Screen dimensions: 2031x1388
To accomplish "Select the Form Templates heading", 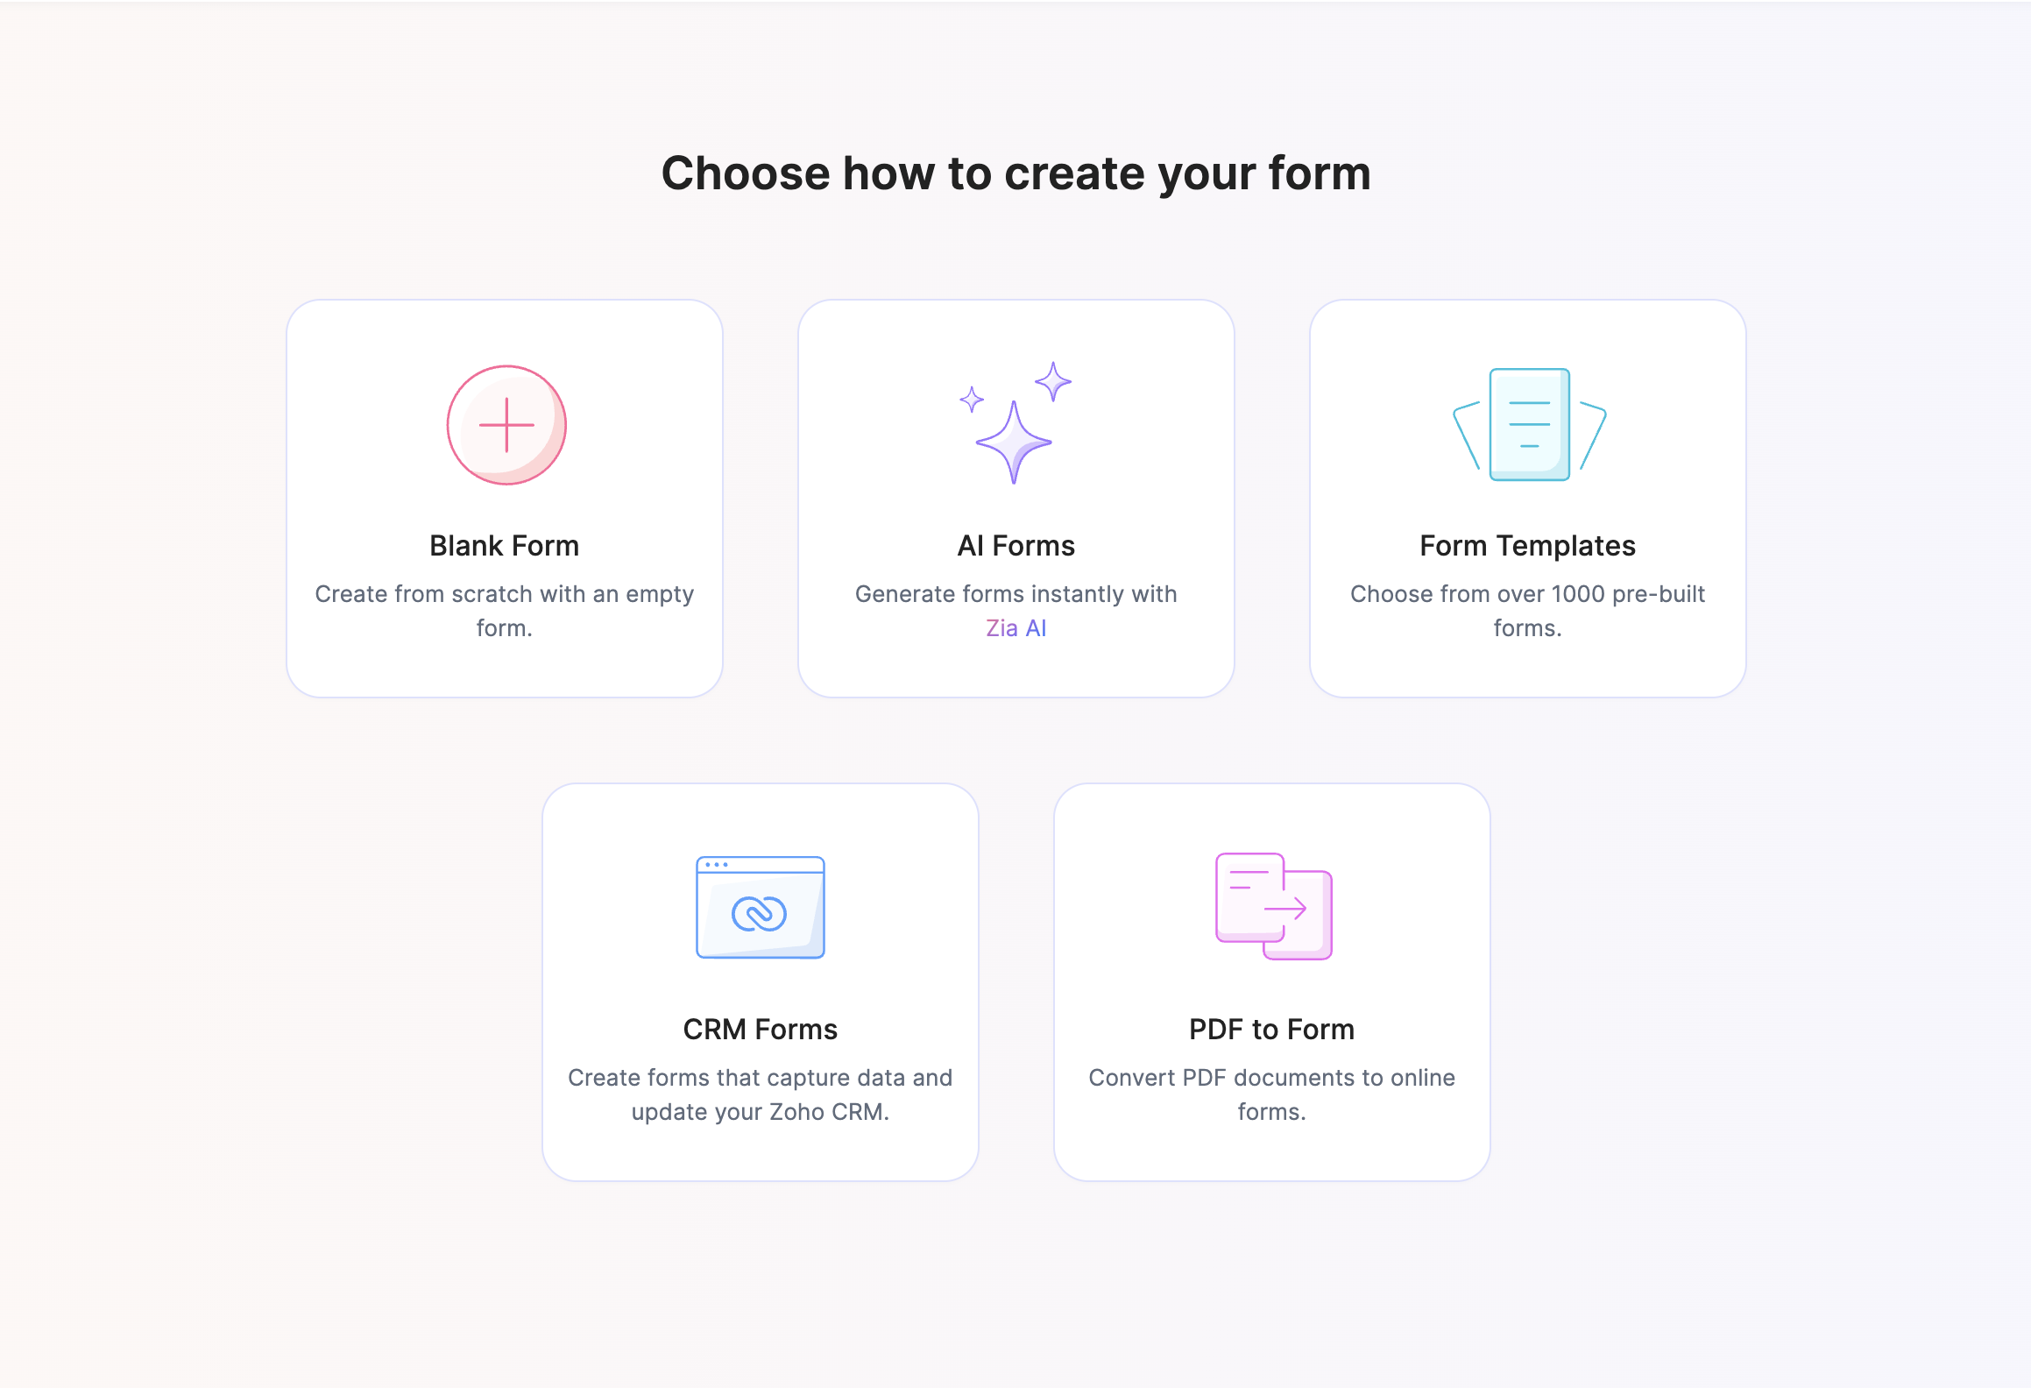I will 1527,546.
